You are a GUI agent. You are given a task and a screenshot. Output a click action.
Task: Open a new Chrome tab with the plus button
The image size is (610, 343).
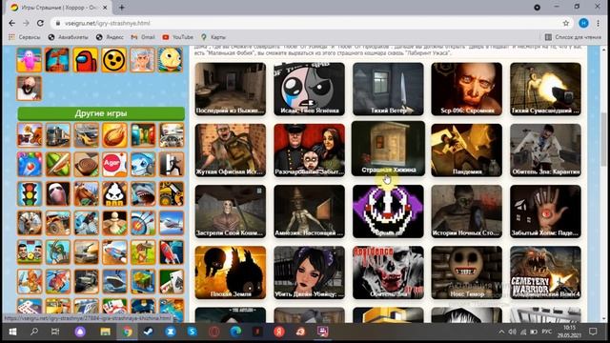click(x=122, y=8)
